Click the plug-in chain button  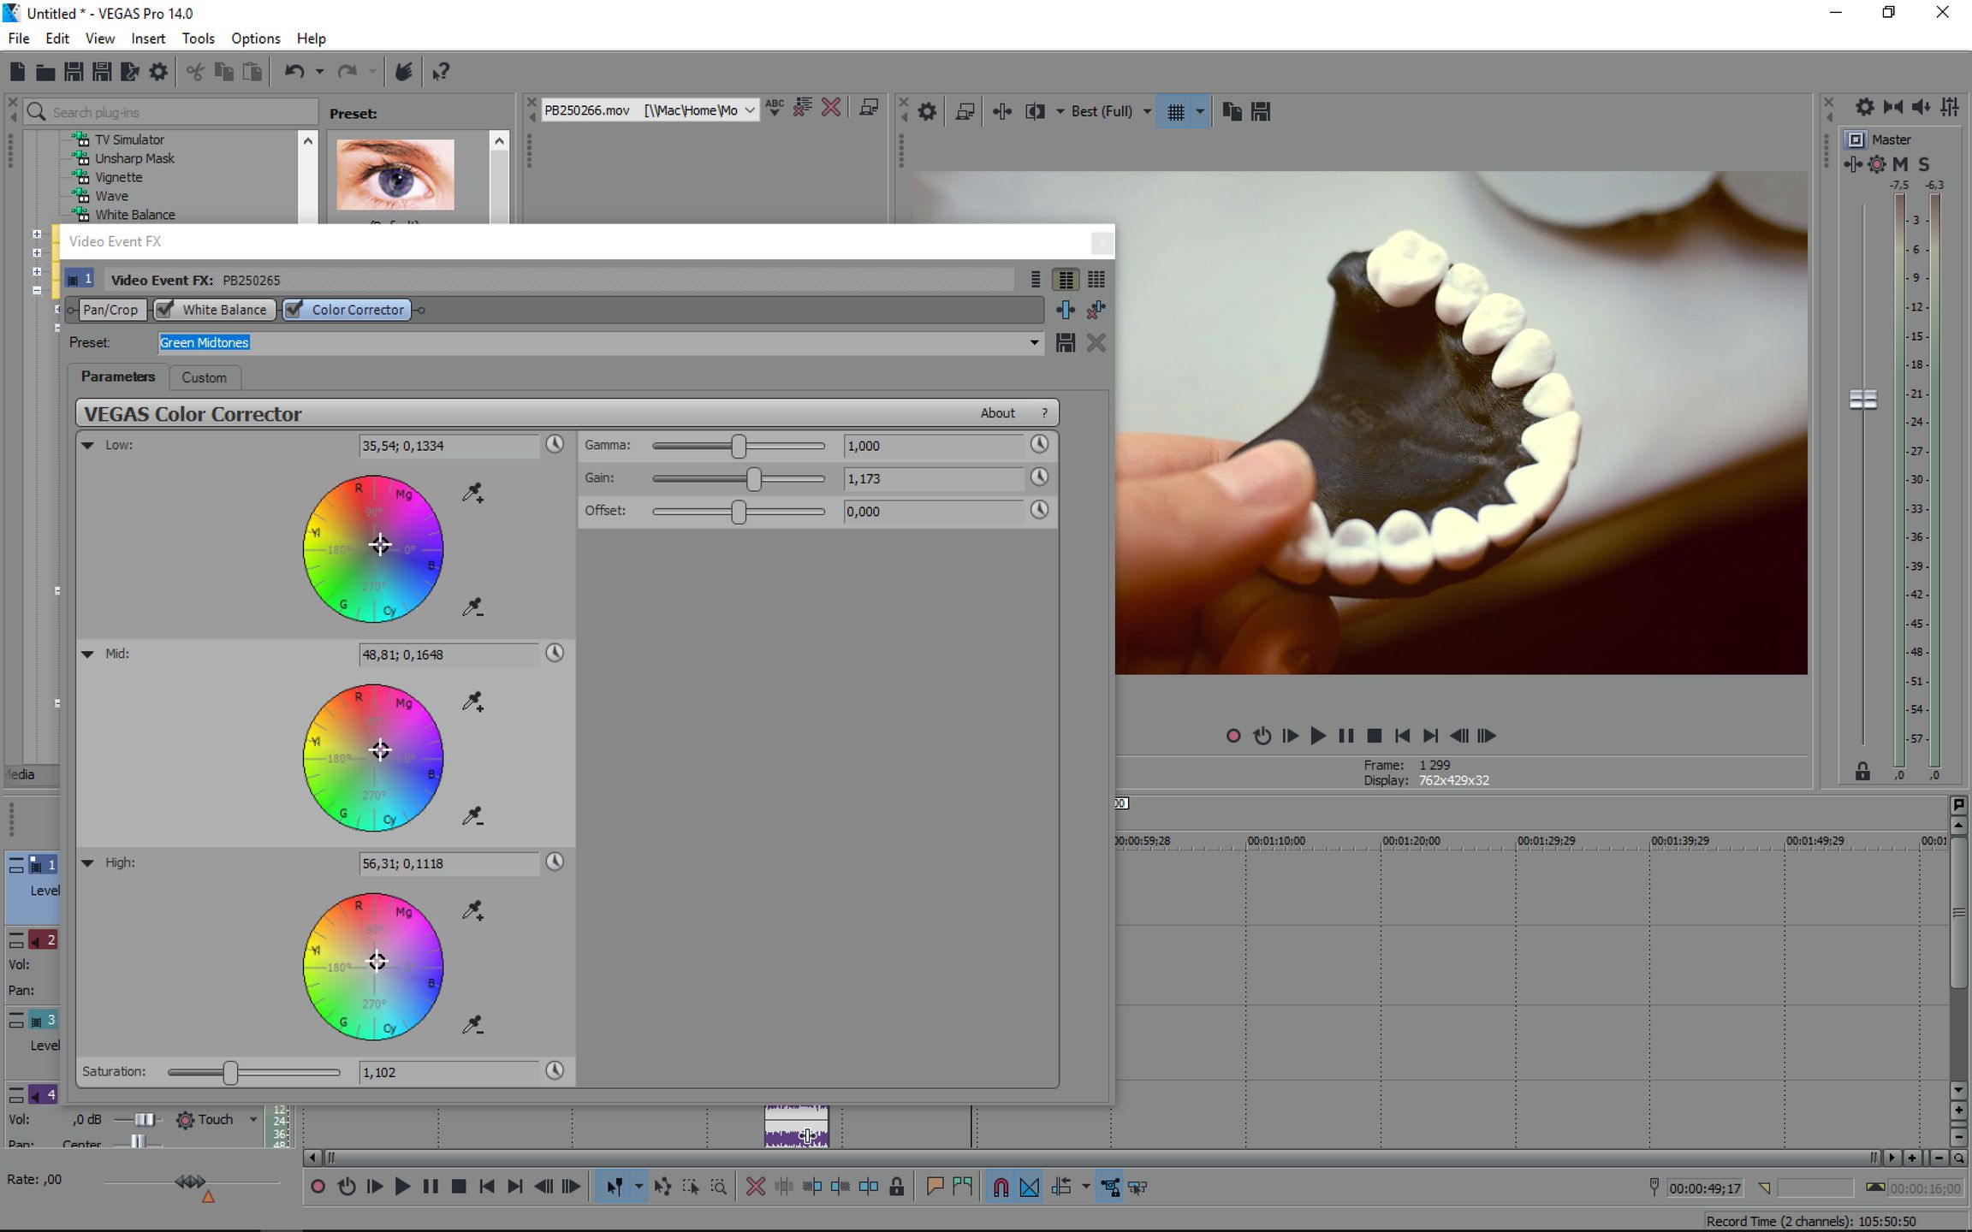[x=1065, y=310]
